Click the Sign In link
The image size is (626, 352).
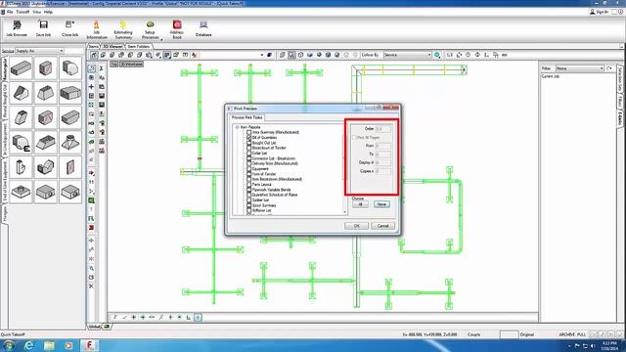[603, 12]
